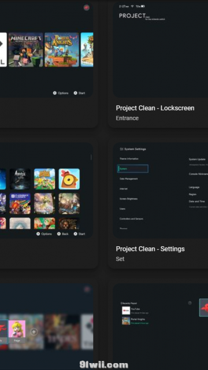Viewport: 208px width, 370px height.
Task: Click the green Portal Knights played time text
Action: pyautogui.click(x=140, y=323)
